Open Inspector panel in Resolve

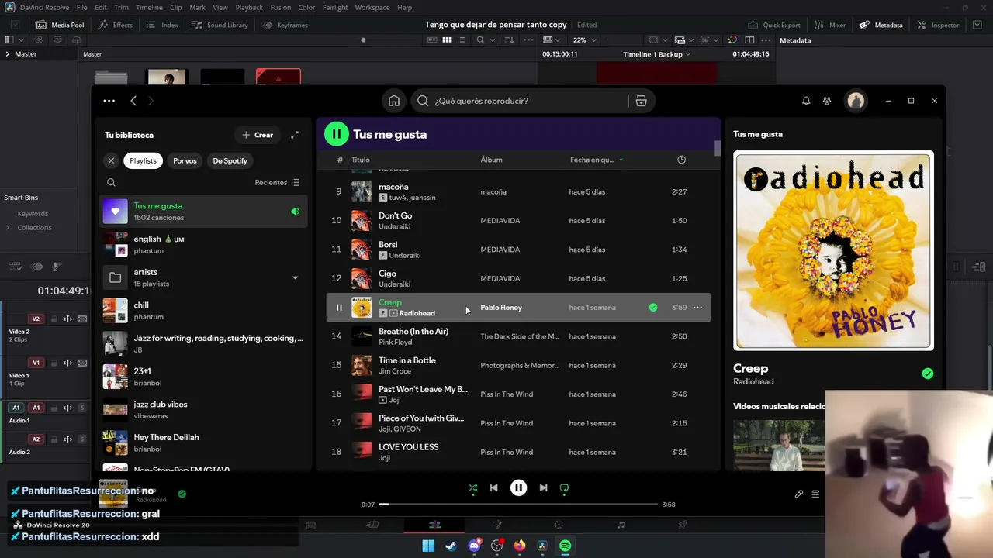click(938, 25)
